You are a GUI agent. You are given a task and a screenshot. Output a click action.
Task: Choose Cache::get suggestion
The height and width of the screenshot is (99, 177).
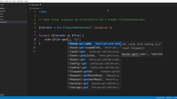pyautogui.click(x=94, y=52)
